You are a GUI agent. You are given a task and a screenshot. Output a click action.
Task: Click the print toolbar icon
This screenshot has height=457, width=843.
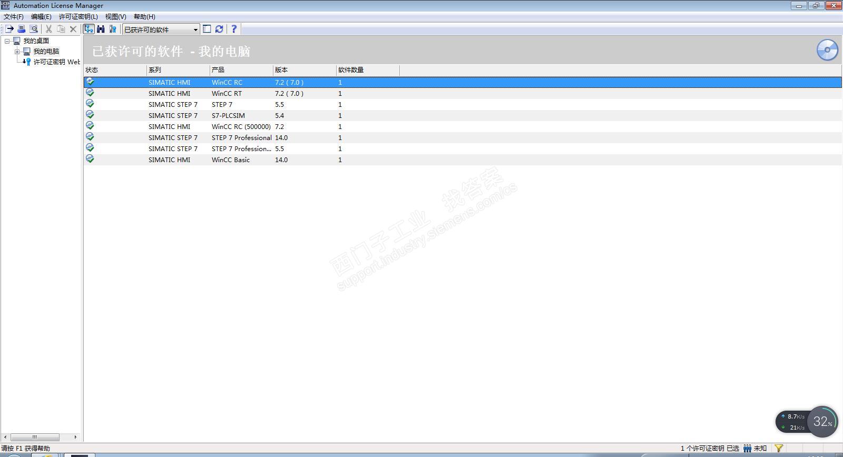22,29
